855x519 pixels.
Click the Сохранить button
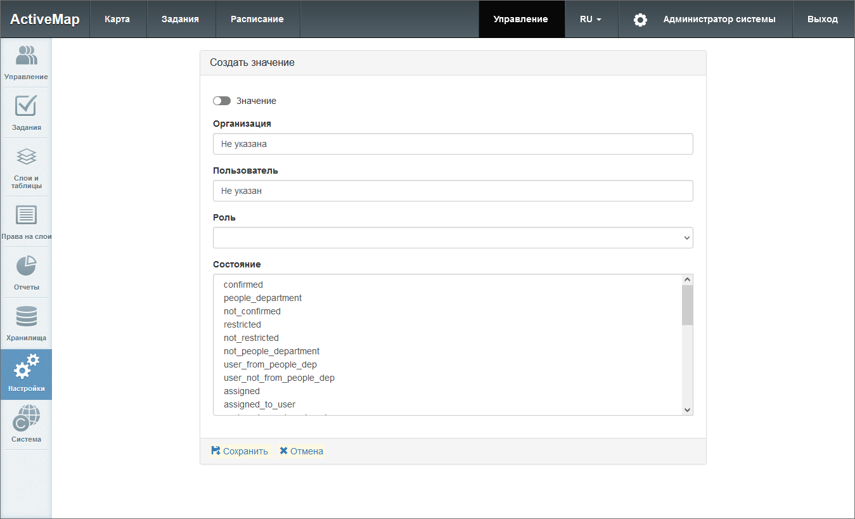[240, 451]
